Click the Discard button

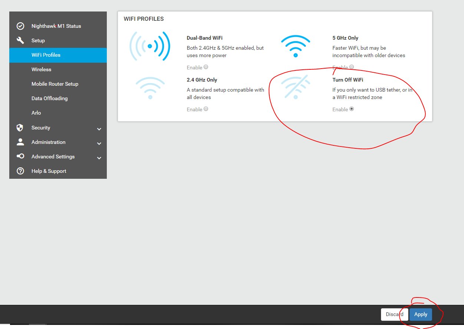pos(394,314)
